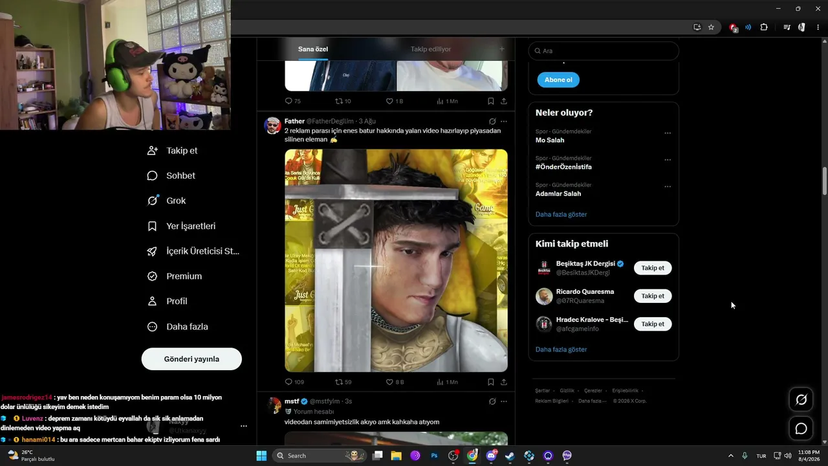Image resolution: width=828 pixels, height=466 pixels.
Task: Open Discord from the taskbar
Action: point(491,456)
